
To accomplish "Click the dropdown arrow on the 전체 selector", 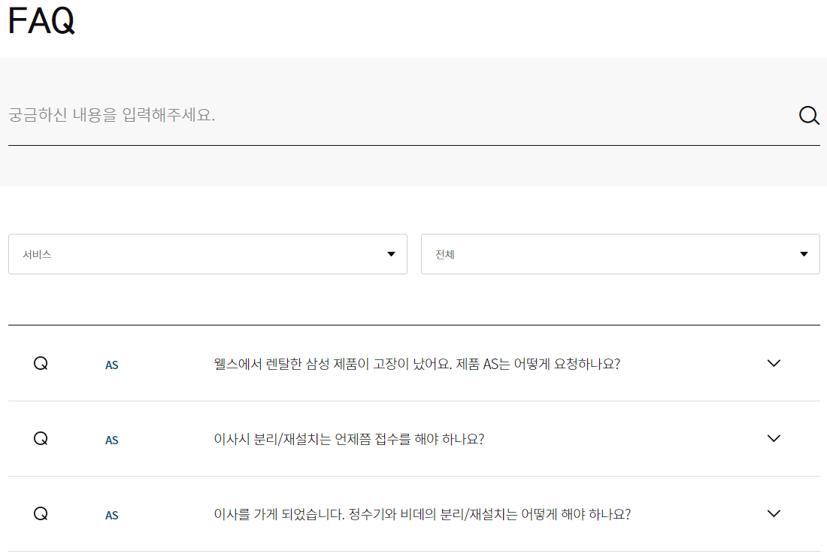I will pyautogui.click(x=803, y=254).
